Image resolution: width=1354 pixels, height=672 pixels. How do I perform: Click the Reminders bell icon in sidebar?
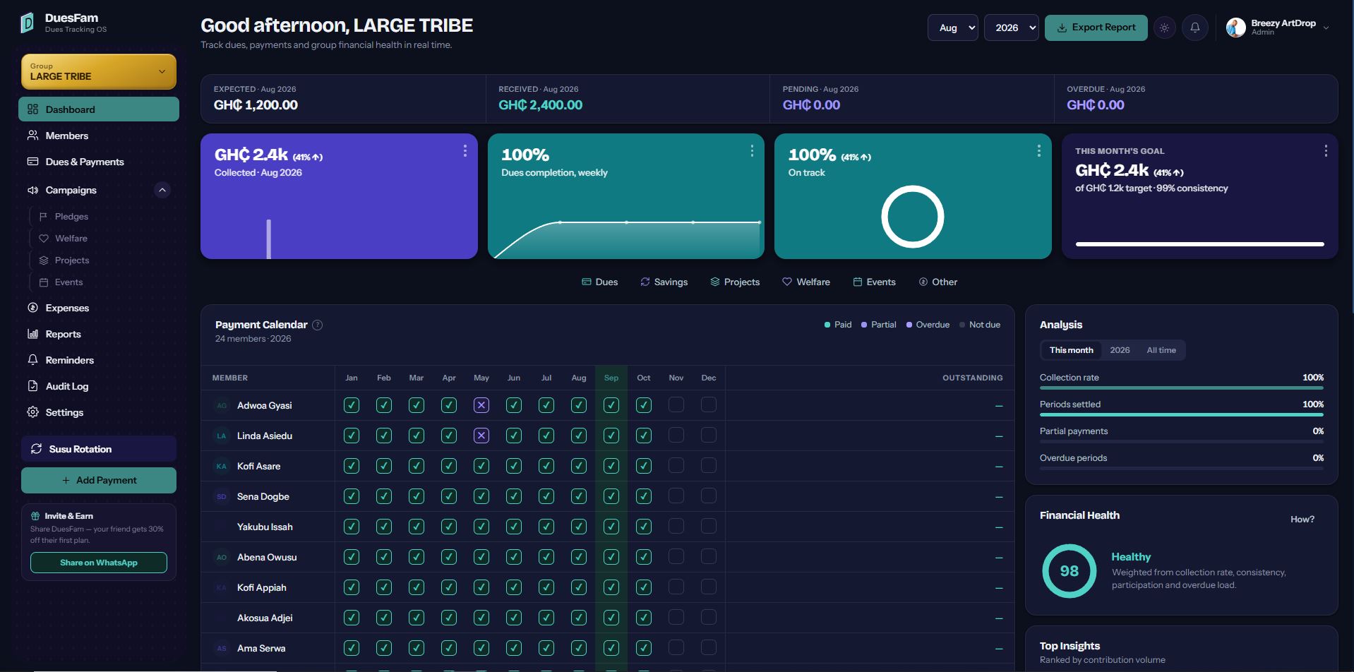click(32, 360)
